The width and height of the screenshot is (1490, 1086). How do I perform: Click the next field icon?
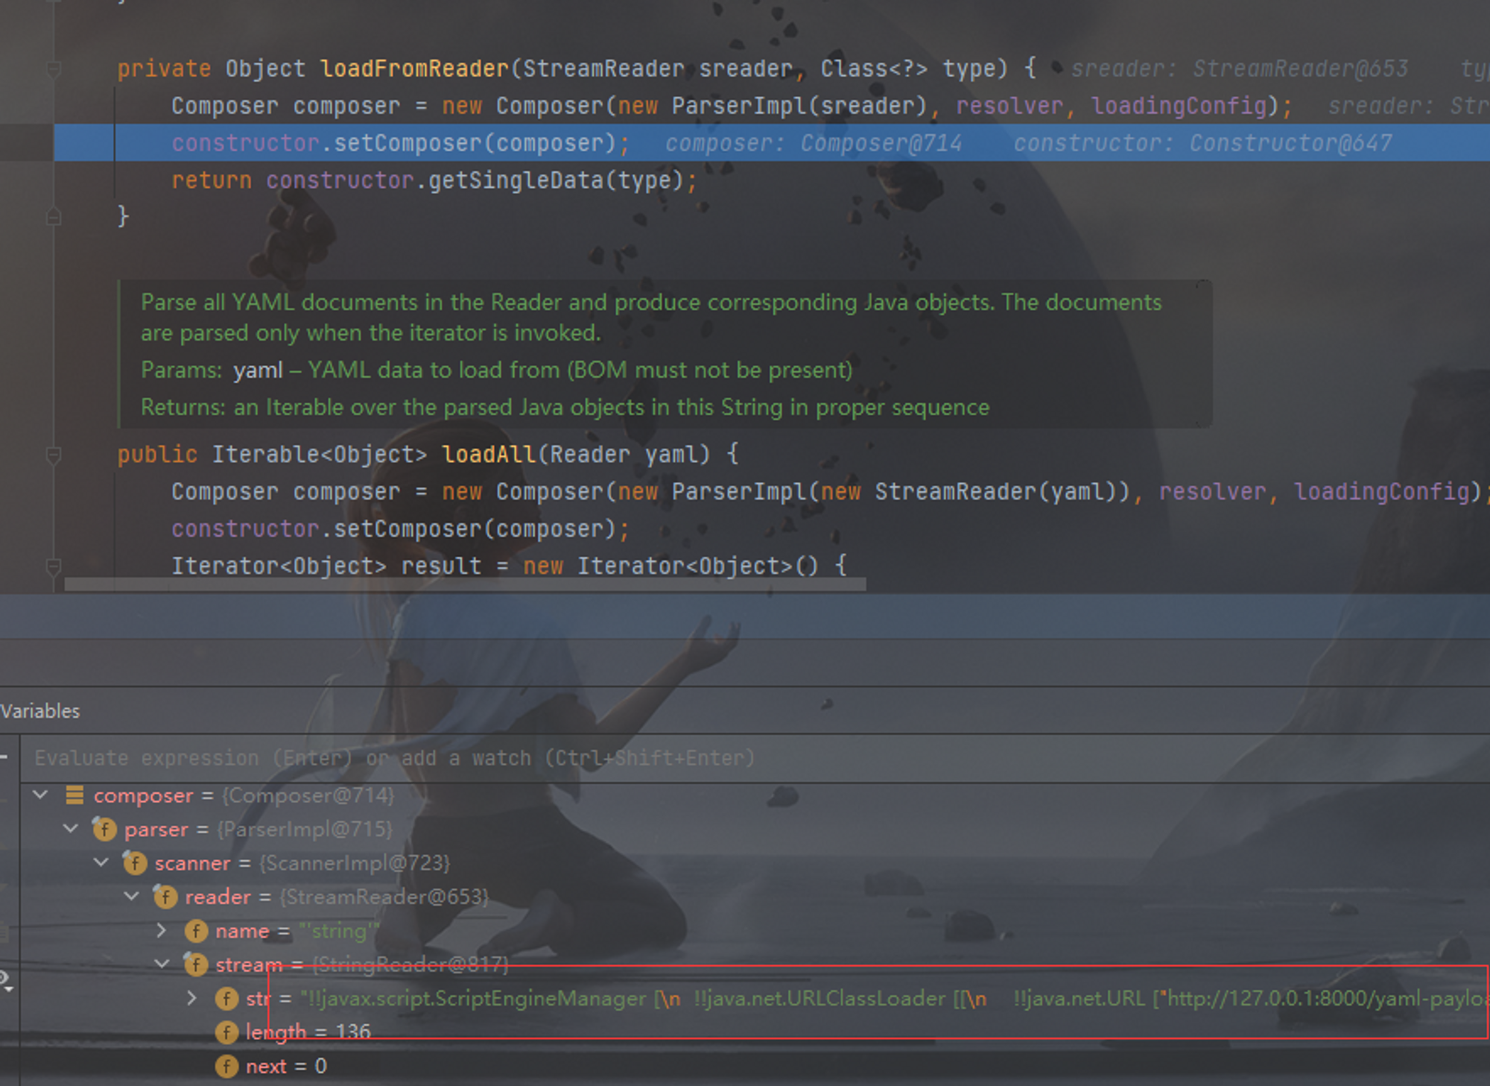point(226,1066)
